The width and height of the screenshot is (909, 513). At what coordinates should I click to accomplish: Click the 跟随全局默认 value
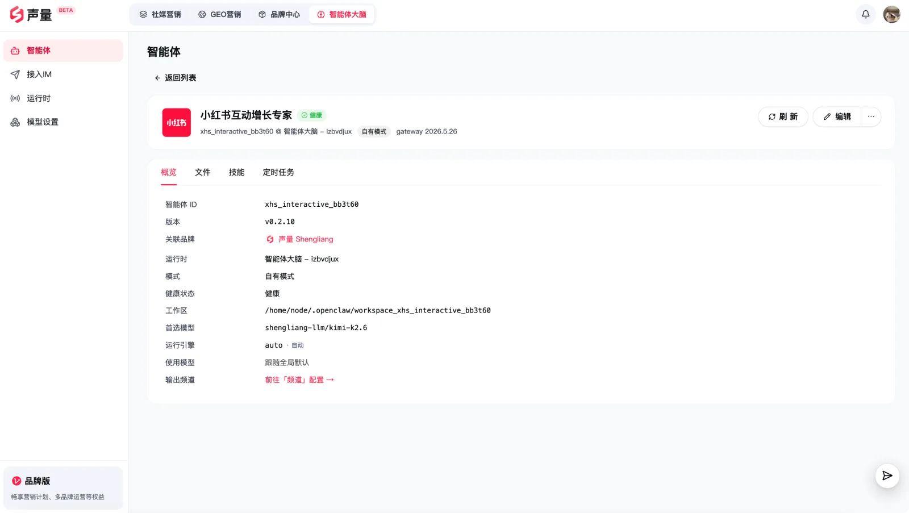click(x=287, y=362)
